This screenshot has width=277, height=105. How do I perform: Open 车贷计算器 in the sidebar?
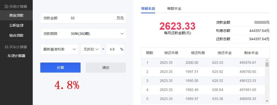tap(16, 56)
